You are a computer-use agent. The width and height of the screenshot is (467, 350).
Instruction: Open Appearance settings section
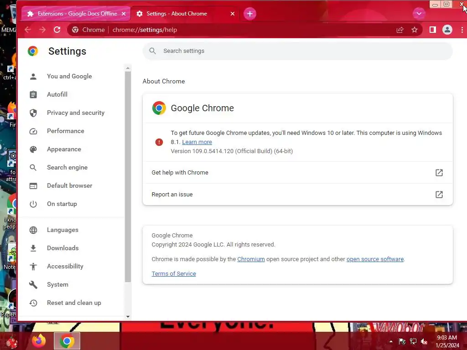point(64,149)
